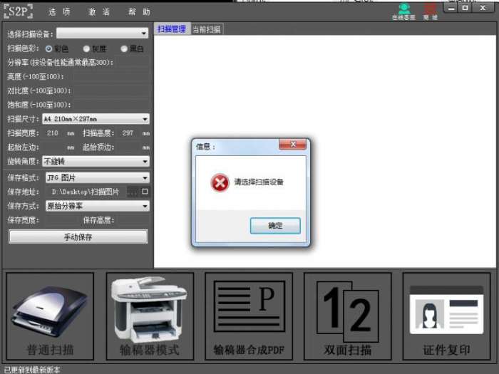The image size is (499, 374).
Task: Close the 信息 dialog with X
Action: pyautogui.click(x=293, y=144)
